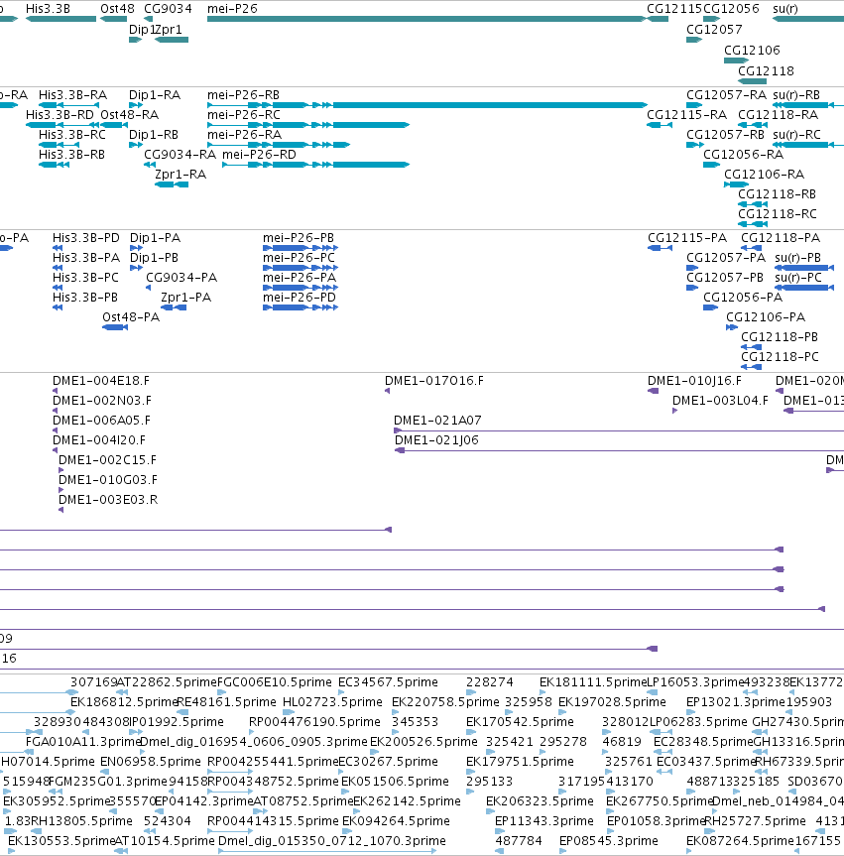This screenshot has width=844, height=856.
Task: Click the DME1-002N03.F label
Action: 102,401
